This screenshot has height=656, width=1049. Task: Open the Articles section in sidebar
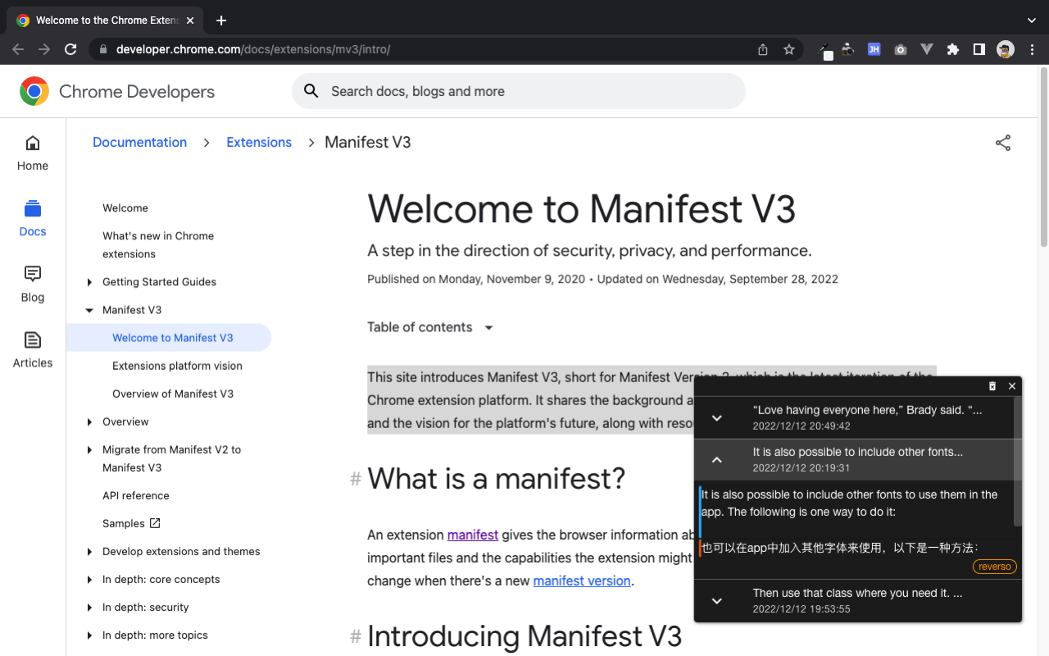point(33,350)
